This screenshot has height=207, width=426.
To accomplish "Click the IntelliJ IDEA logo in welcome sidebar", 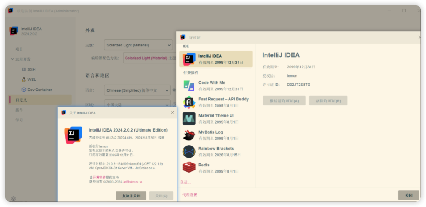I will pos(14,31).
